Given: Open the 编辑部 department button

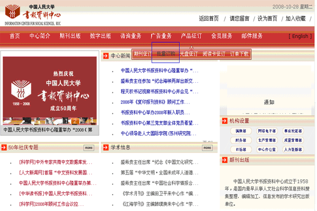Looking at the screenshot, I should (x=241, y=131).
